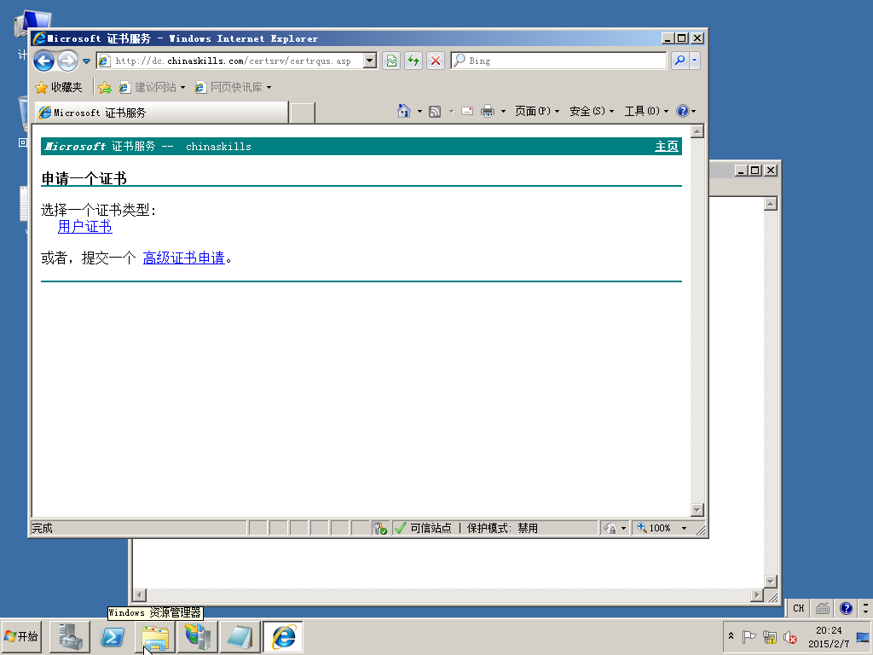Click the Action Center flag icon
873x655 pixels.
749,636
